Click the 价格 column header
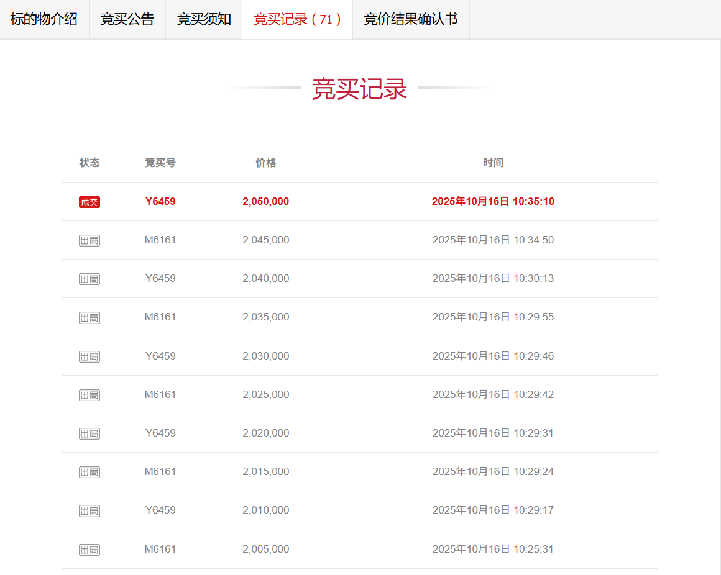 (266, 163)
